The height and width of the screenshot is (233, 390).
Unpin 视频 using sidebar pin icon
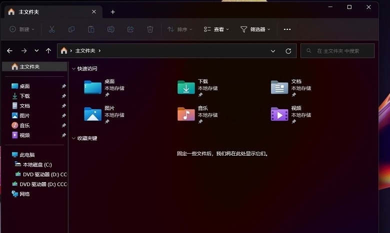[x=63, y=135]
